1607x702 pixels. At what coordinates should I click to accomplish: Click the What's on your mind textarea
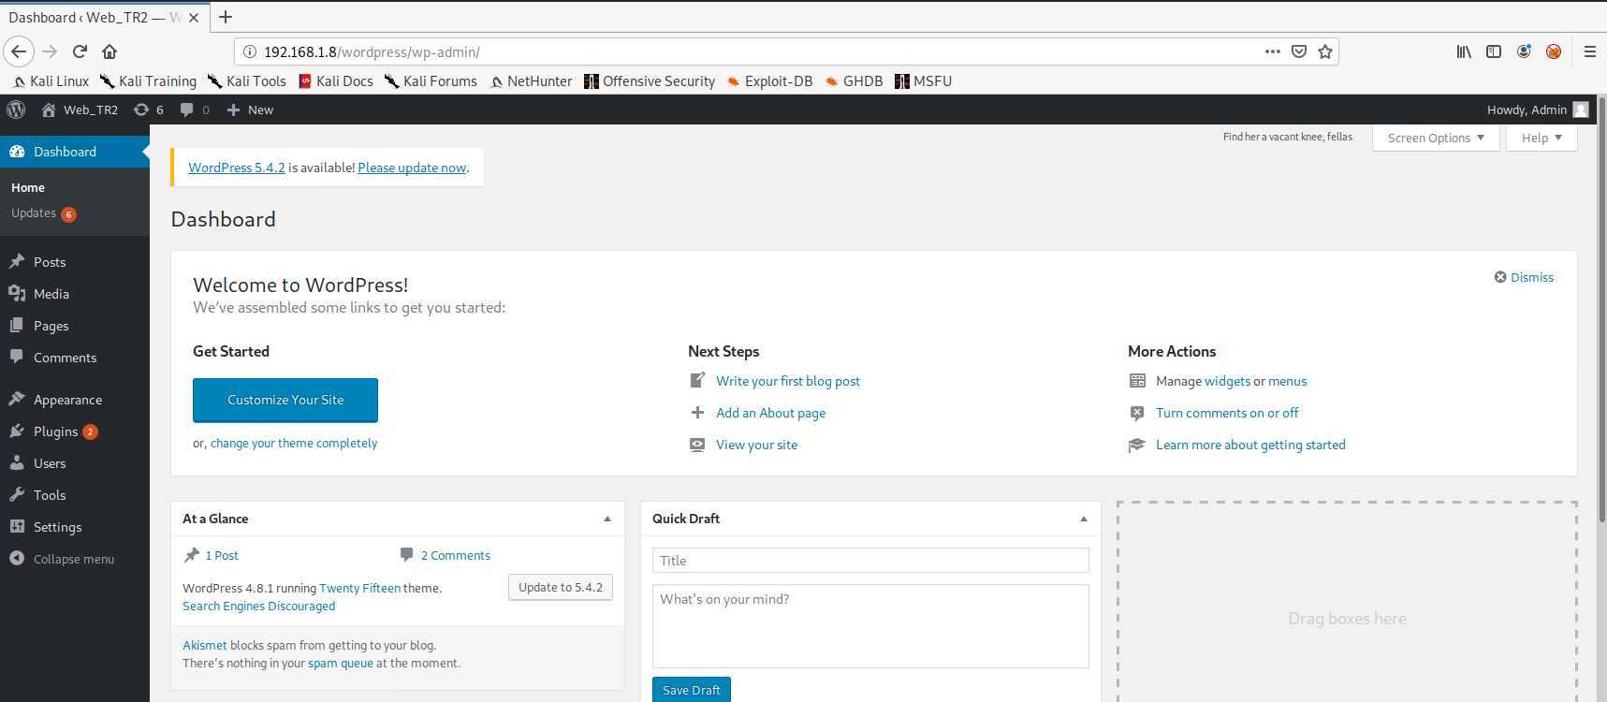(870, 626)
